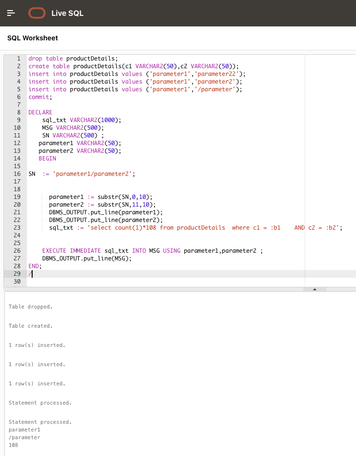Screen dimensions: 356x456
Task: Click line number 25 in the gutter
Action: click(17, 243)
